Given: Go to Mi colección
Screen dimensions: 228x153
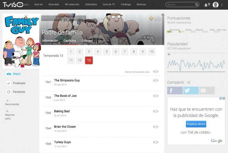Looking at the screenshot, I should coord(72,4).
